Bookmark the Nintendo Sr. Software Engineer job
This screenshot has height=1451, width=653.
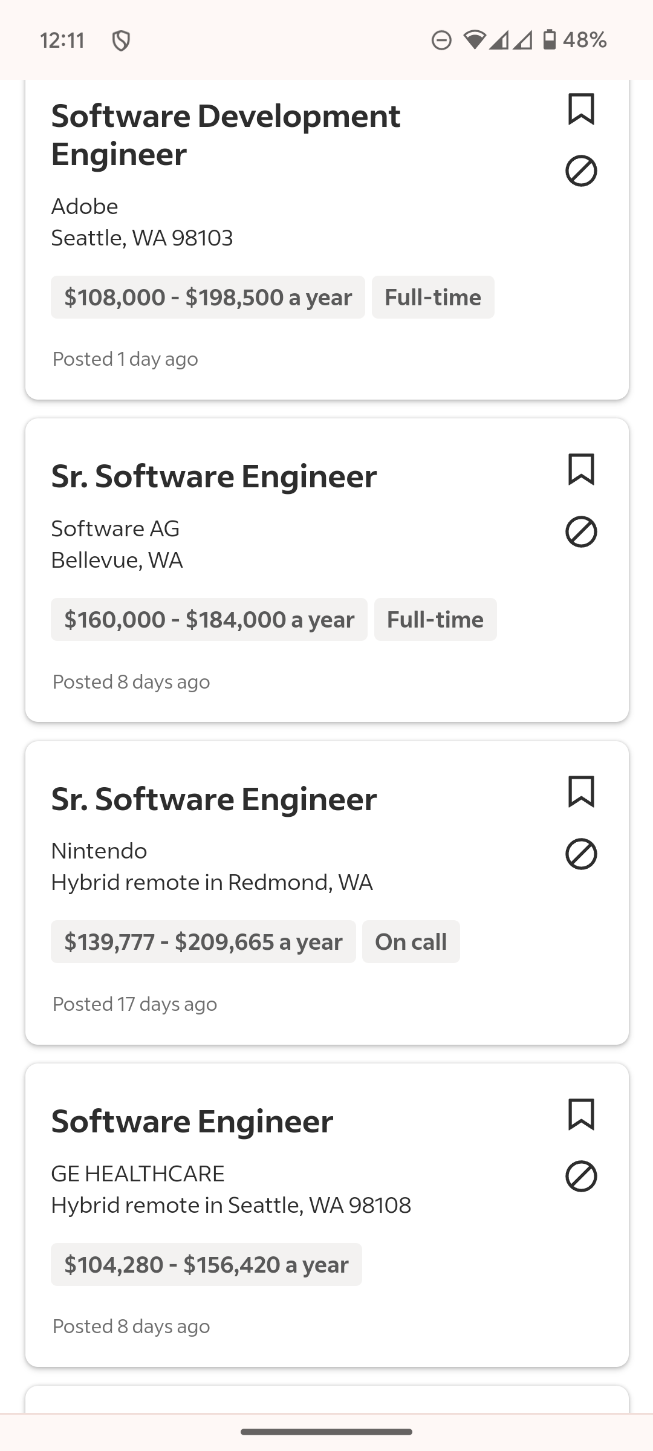pos(581,792)
